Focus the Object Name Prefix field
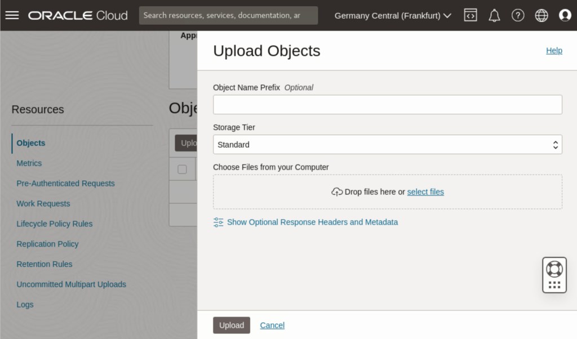 pos(387,105)
